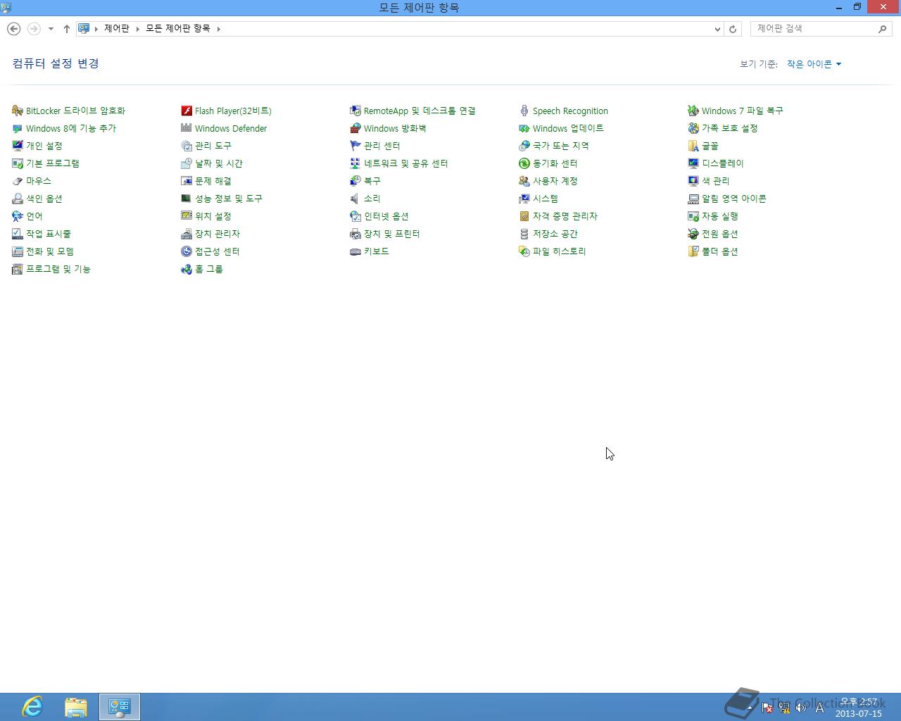Open the 전화 및 모뎀 link
The width and height of the screenshot is (901, 721).
tap(50, 251)
